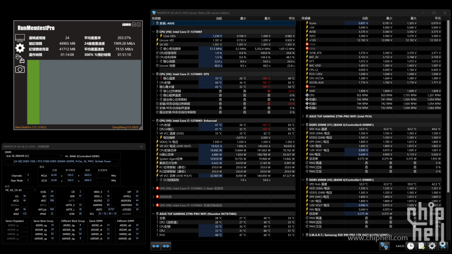
Task: Select Vcore voltage sensor row
Action: pyautogui.click(x=373, y=24)
